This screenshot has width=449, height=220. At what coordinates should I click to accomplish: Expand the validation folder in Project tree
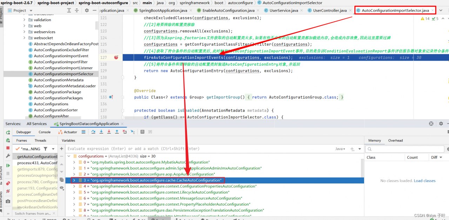(x=25, y=20)
